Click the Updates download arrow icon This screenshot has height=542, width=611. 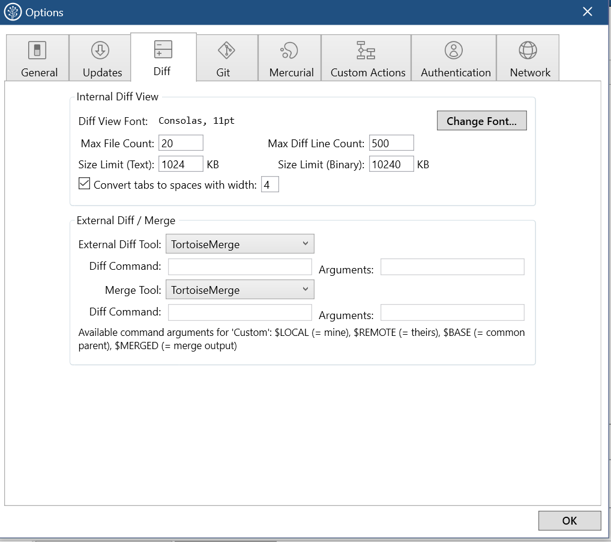click(100, 50)
